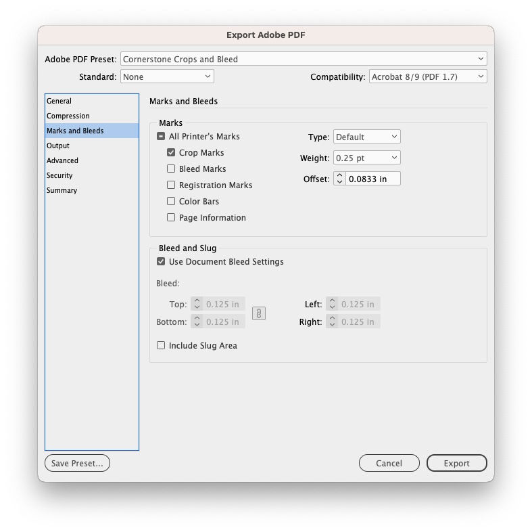Select Compression in the sidebar
The width and height of the screenshot is (532, 532).
pos(68,116)
